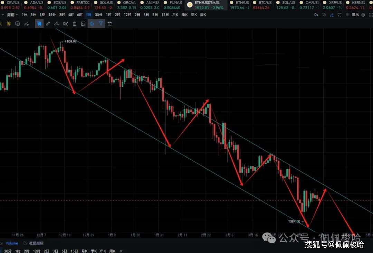Take a chart screenshot with camera icon
This screenshot has height=253, width=373.
tap(324, 15)
